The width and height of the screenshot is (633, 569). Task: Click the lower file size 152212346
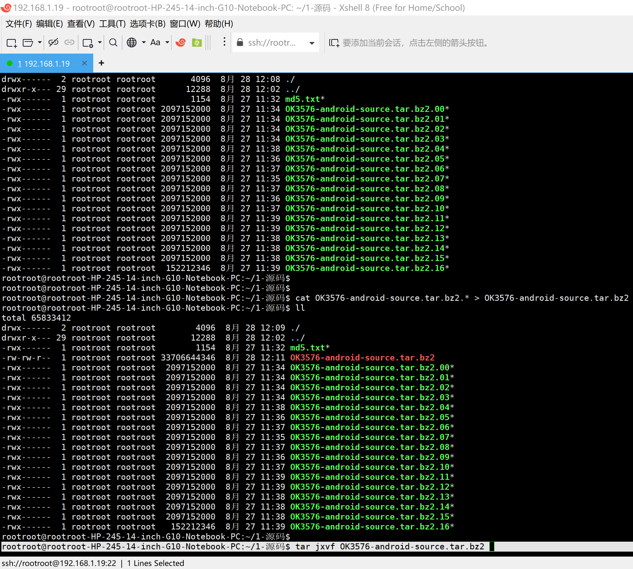[x=193, y=527]
